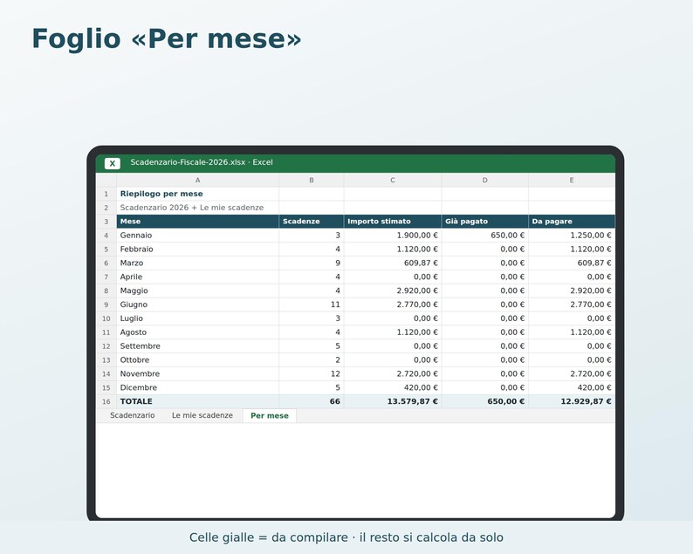Click Giugno's 2.770,00 € Da pagare cell
693x554 pixels.
coord(572,304)
